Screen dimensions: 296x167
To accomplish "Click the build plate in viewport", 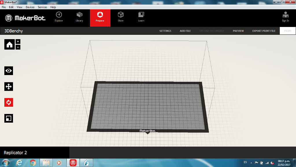I will point(148,107).
